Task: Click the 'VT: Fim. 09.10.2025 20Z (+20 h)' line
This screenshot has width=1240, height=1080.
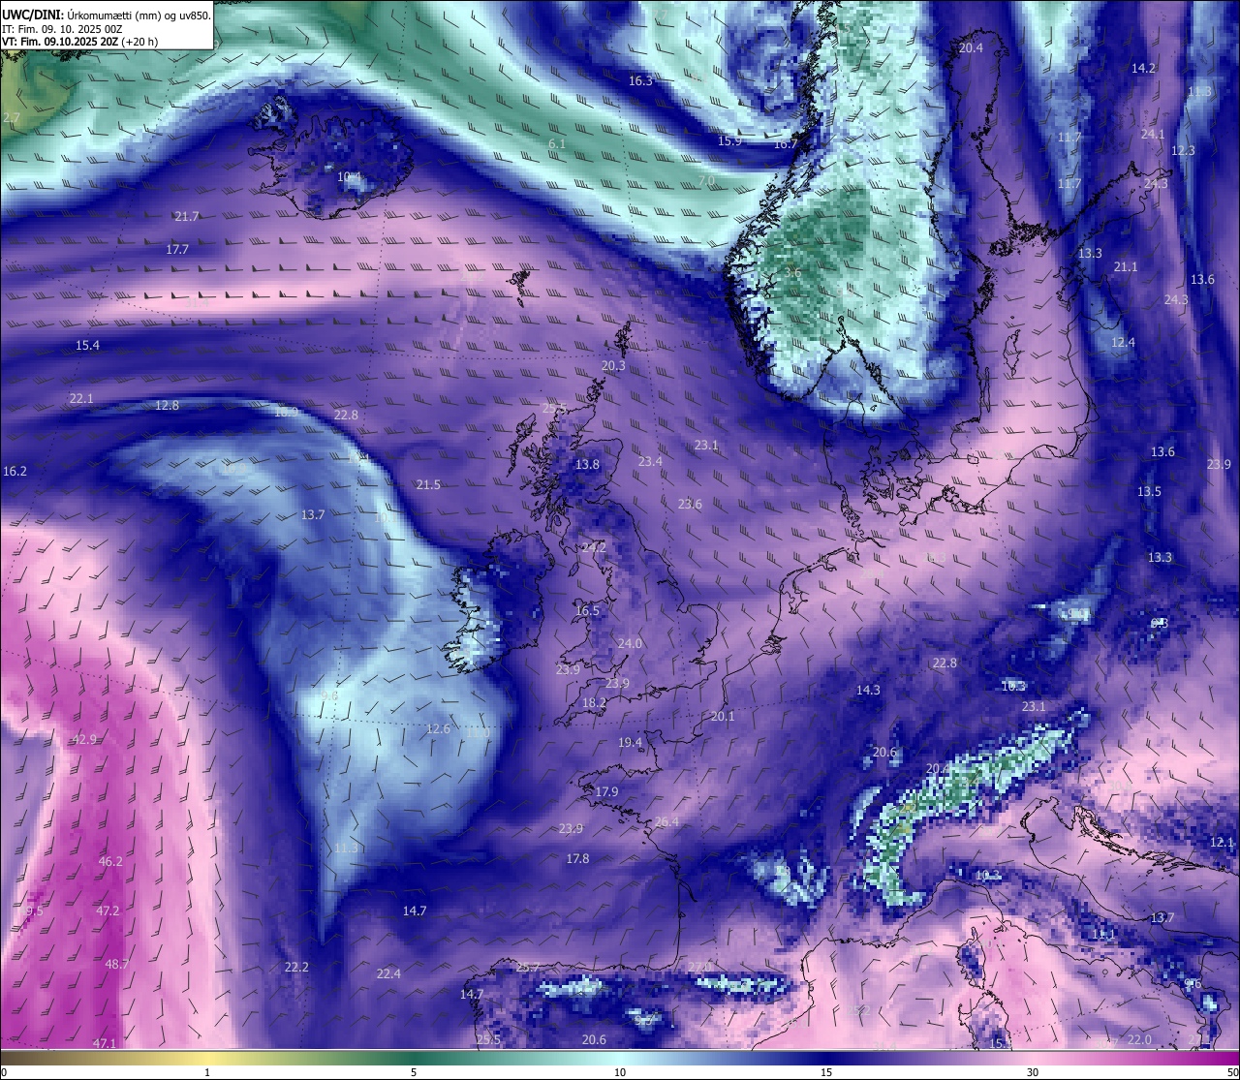Action: [80, 42]
